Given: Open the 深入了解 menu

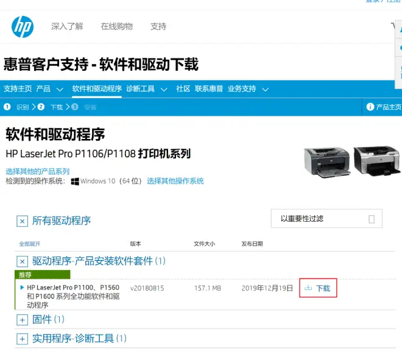Looking at the screenshot, I should pyautogui.click(x=67, y=26).
